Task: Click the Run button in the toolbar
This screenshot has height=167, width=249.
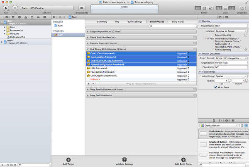Action: tap(6, 8)
